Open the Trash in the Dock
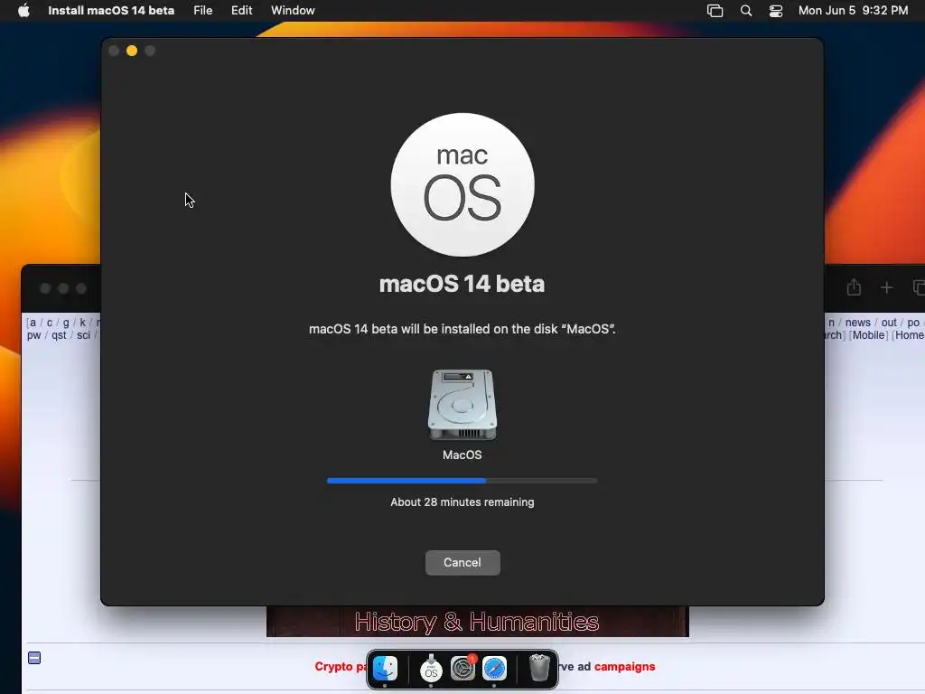 (x=539, y=669)
